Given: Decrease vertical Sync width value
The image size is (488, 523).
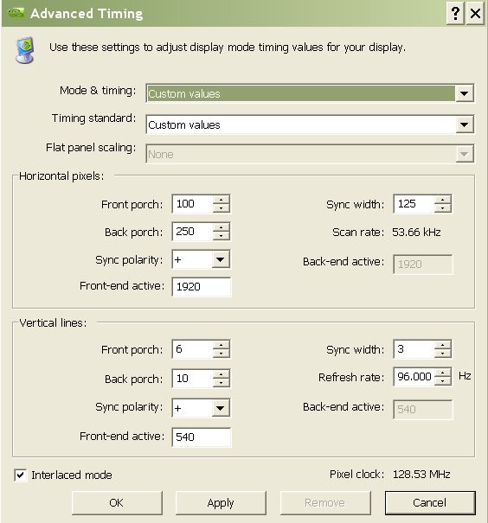Looking at the screenshot, I should (x=443, y=354).
